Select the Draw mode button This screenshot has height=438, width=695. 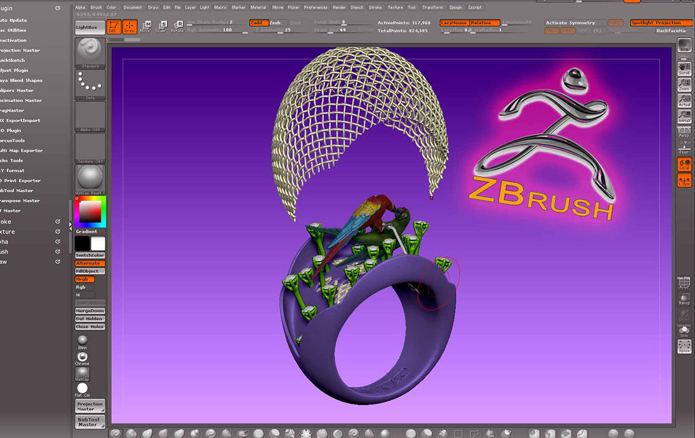click(130, 26)
